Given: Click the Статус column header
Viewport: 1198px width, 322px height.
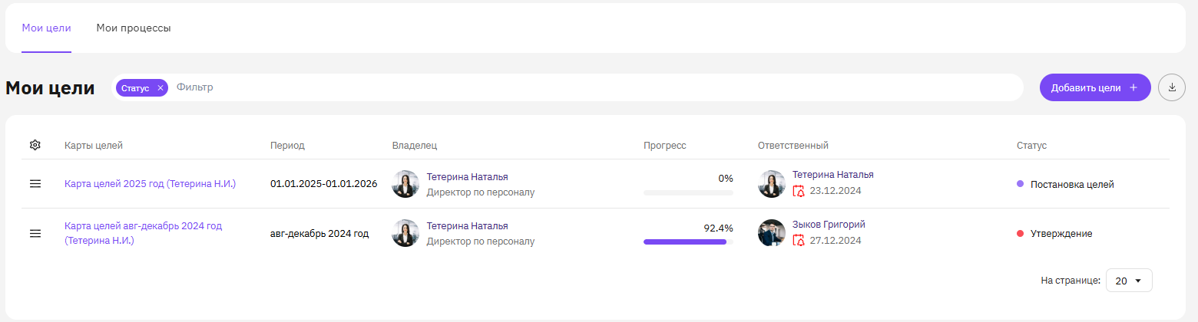Looking at the screenshot, I should pyautogui.click(x=1031, y=145).
